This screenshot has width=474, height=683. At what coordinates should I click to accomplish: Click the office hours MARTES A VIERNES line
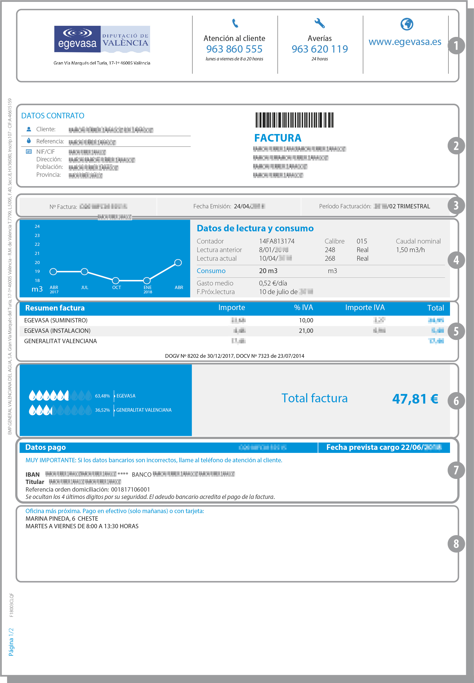(x=82, y=526)
